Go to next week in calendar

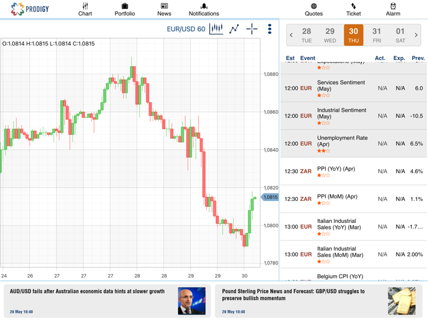click(416, 35)
